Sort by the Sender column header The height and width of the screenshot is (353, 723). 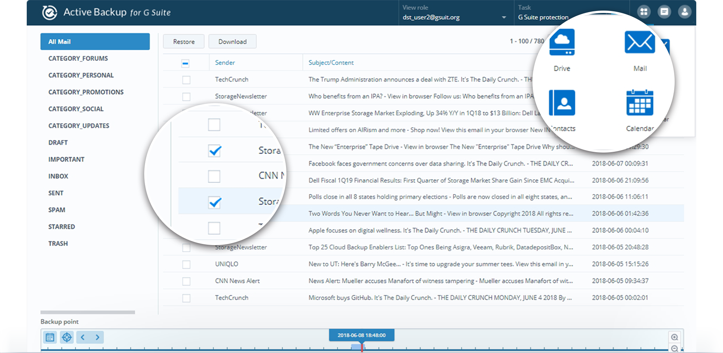coord(225,63)
